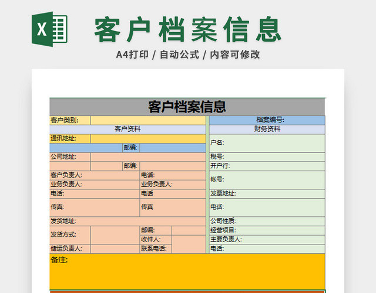Select the 帐号: cell
Image resolution: width=376 pixels, height=293 pixels.
267,180
